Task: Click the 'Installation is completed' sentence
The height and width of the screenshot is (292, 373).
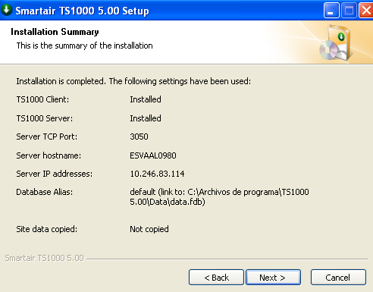Action: [133, 81]
